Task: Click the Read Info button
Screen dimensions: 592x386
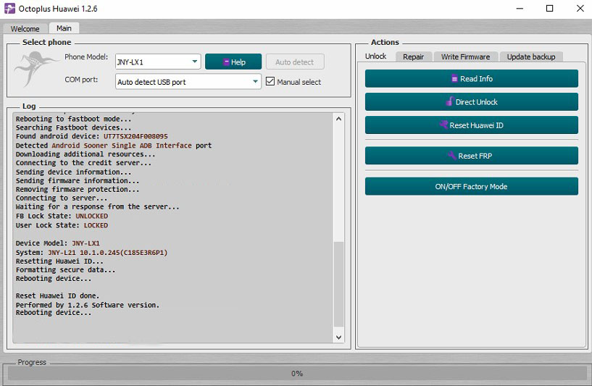Action: click(471, 78)
